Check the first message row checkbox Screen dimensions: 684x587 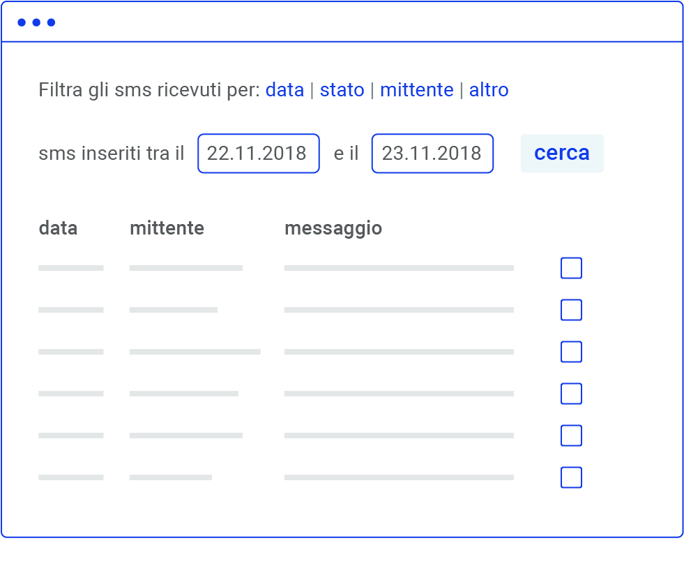tap(571, 268)
